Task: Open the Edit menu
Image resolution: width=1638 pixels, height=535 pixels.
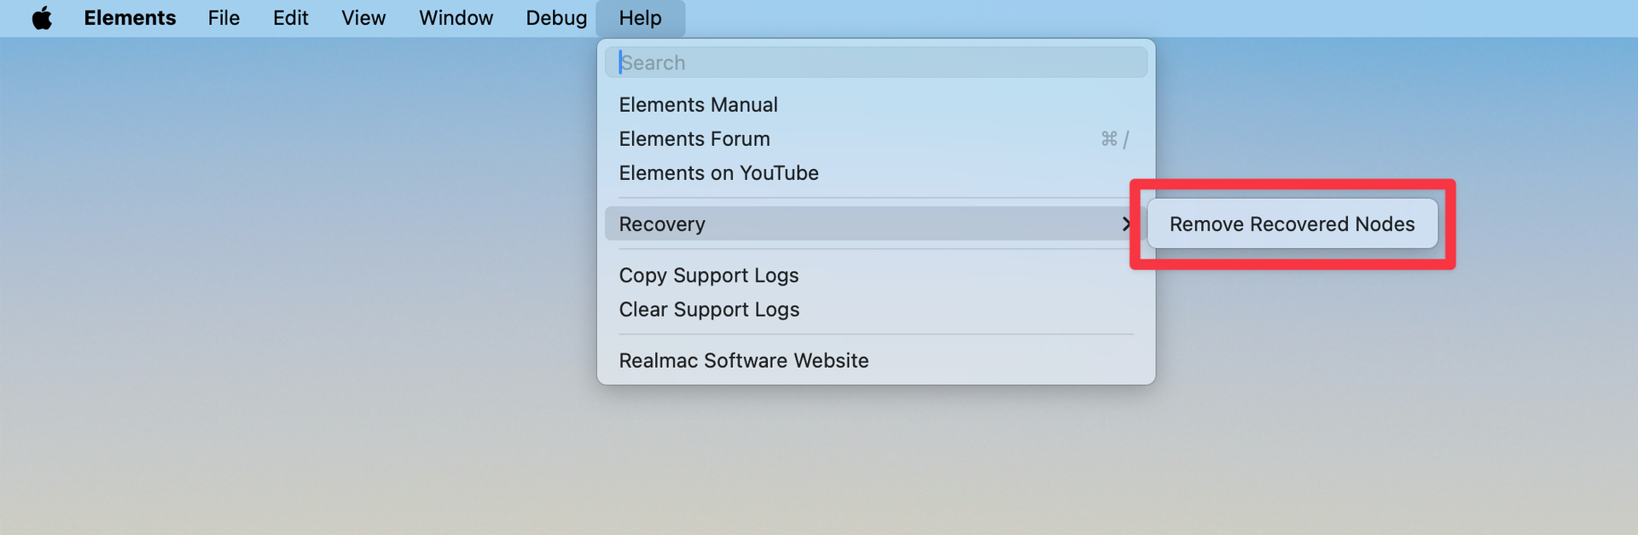Action: (x=290, y=18)
